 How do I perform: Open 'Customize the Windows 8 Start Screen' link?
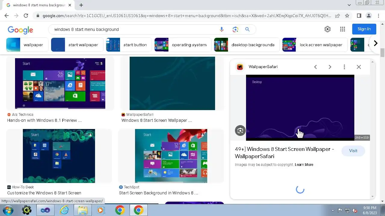(x=44, y=193)
